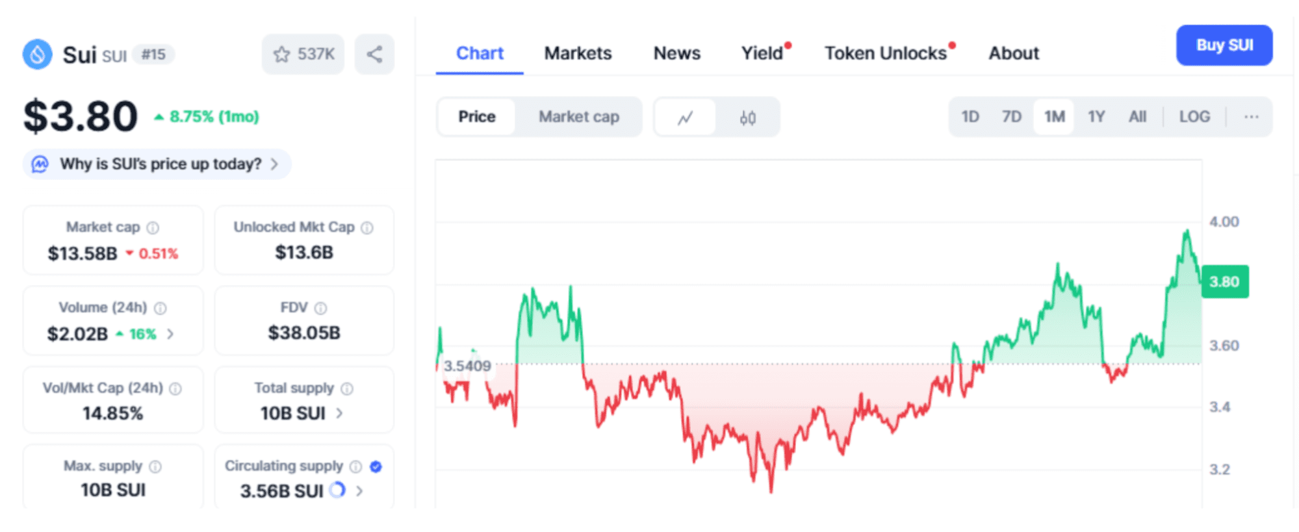Click the share icon button
Screen dimensions: 1299x532
pos(374,55)
